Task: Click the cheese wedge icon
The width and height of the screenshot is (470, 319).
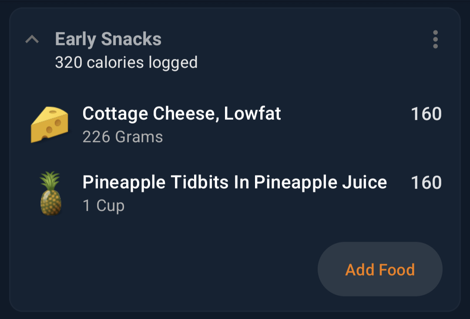Action: [x=50, y=124]
